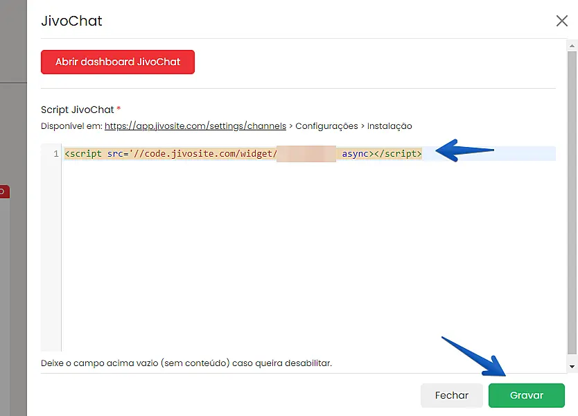Viewport: 578px width, 416px height.
Task: Click the scrollbar up arrow
Action: 572,46
